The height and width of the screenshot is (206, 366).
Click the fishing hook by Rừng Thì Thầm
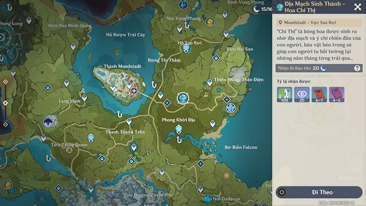pos(154,84)
